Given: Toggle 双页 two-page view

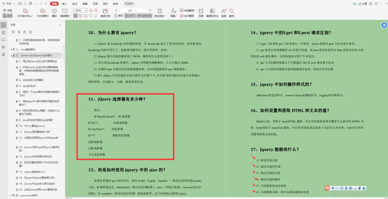Looking at the screenshot, I should [x=130, y=16].
